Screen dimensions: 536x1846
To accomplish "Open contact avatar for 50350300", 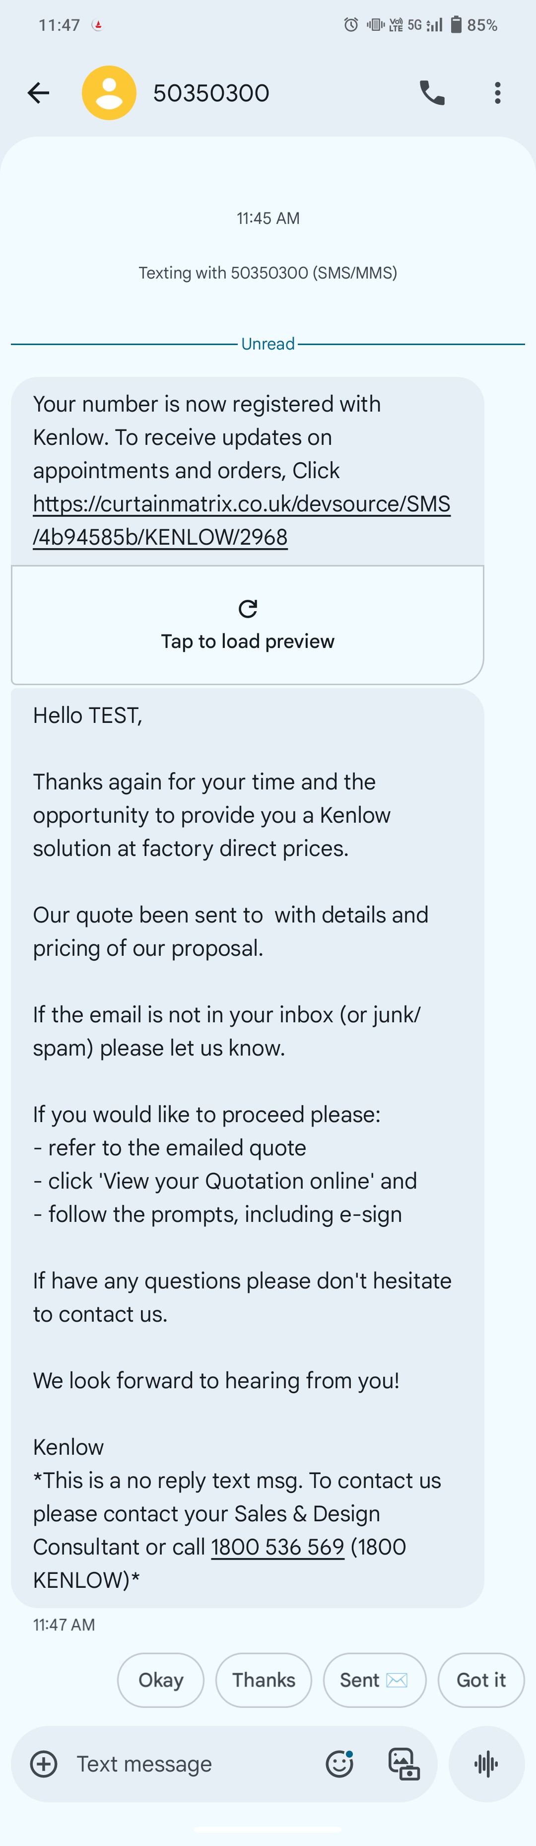I will 109,92.
